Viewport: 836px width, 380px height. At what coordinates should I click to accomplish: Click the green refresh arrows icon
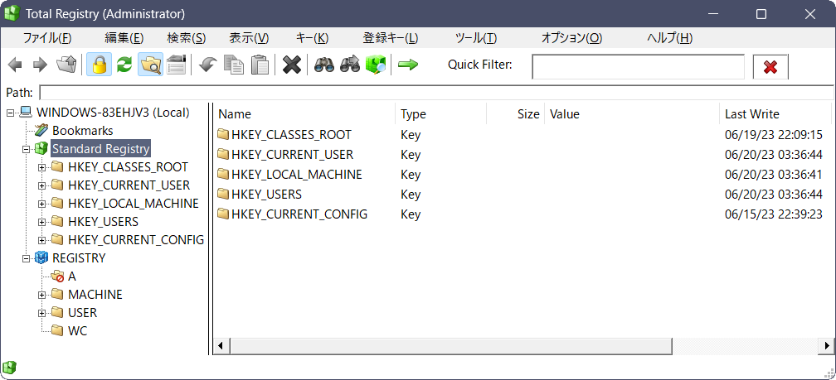pos(124,65)
